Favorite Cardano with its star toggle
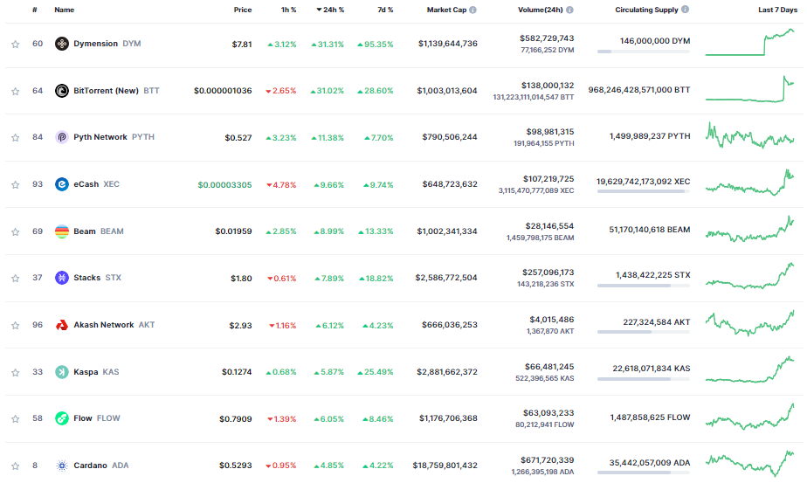 (15, 466)
